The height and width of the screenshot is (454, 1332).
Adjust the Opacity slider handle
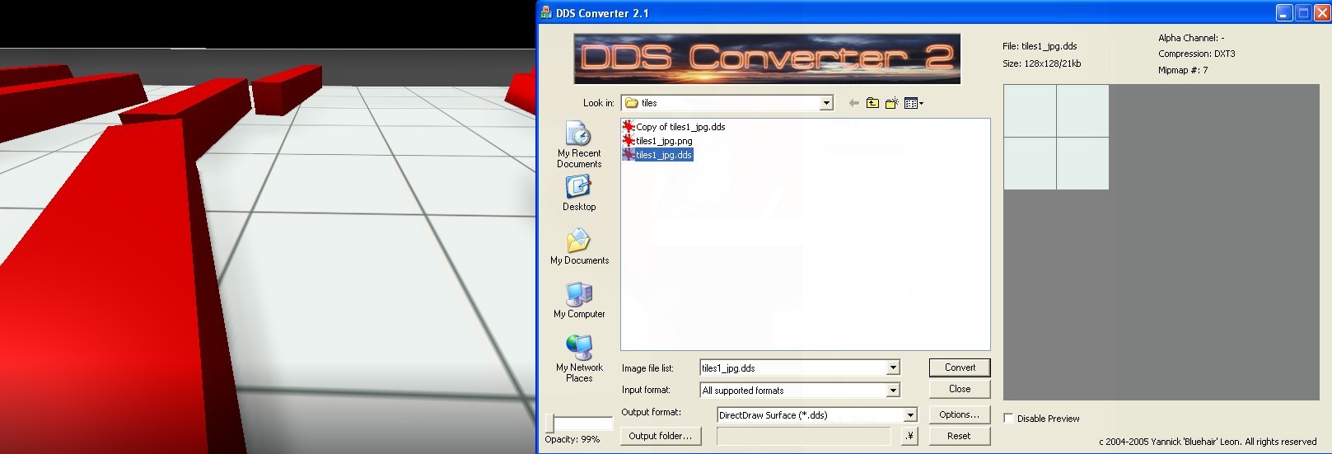tap(549, 424)
